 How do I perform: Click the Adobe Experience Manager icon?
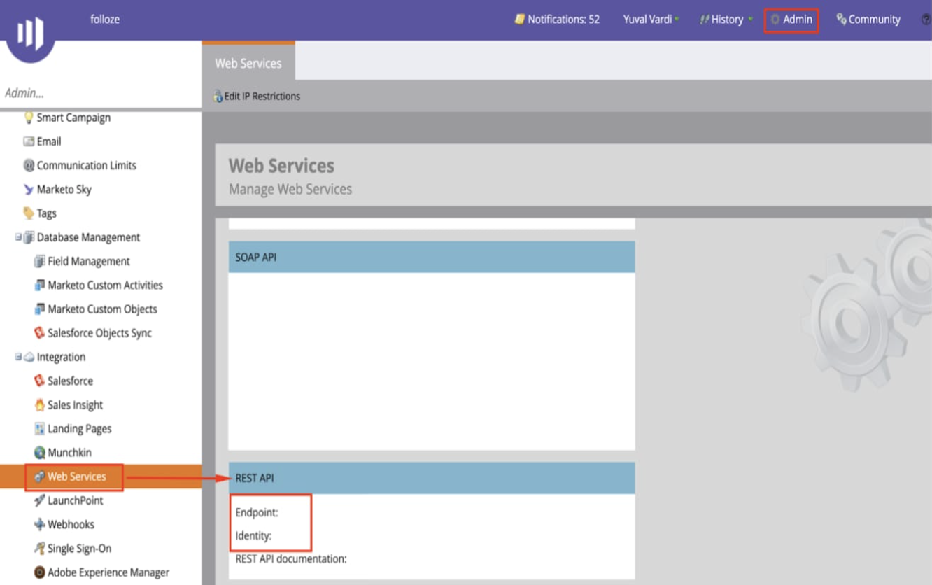pyautogui.click(x=40, y=572)
